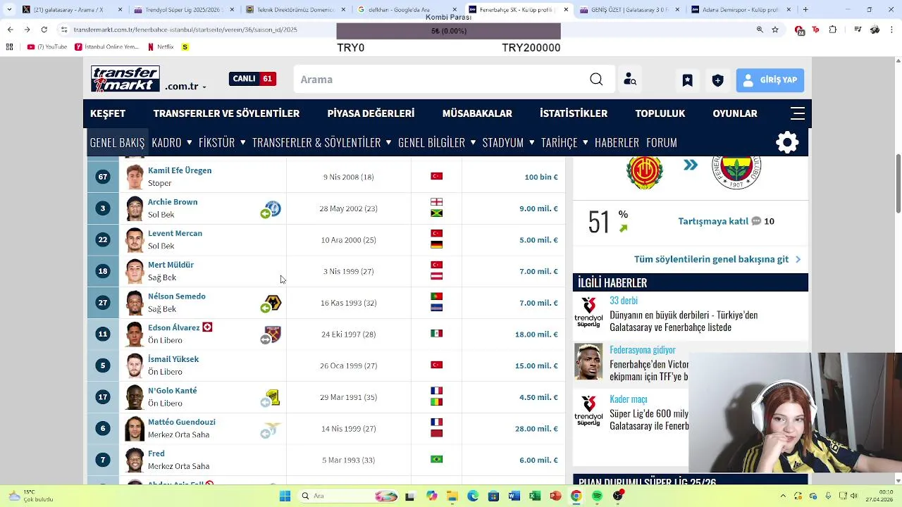
Task: Reload the page with browser refresh
Action: [x=44, y=30]
